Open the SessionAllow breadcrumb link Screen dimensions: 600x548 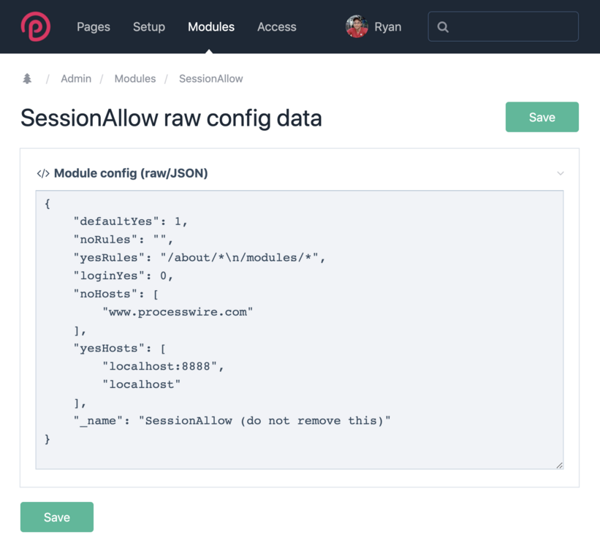pyautogui.click(x=211, y=79)
